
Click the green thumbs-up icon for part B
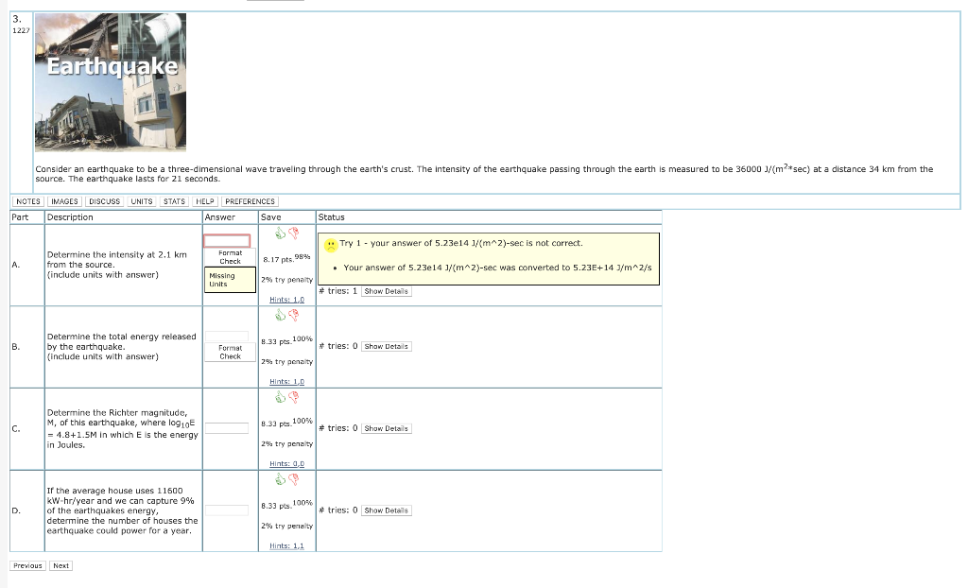(280, 315)
